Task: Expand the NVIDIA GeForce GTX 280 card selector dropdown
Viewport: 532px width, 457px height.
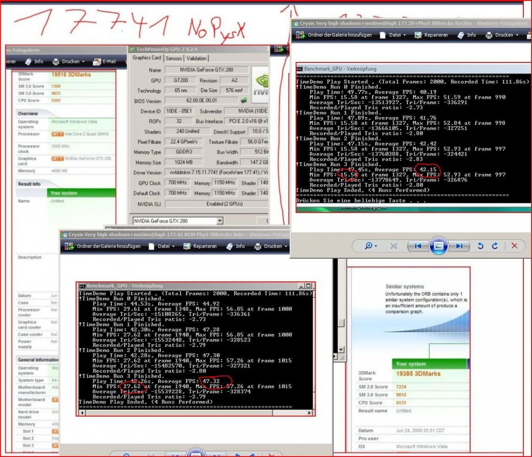Action: tap(220, 221)
